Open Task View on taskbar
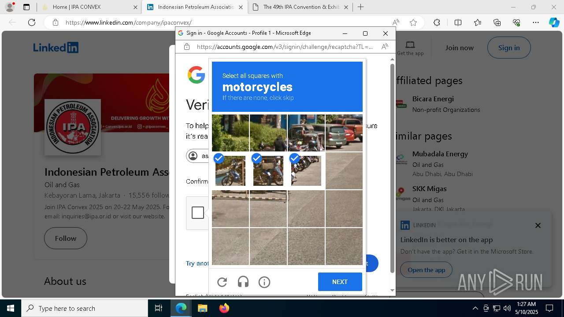This screenshot has width=564, height=317. coord(159,308)
